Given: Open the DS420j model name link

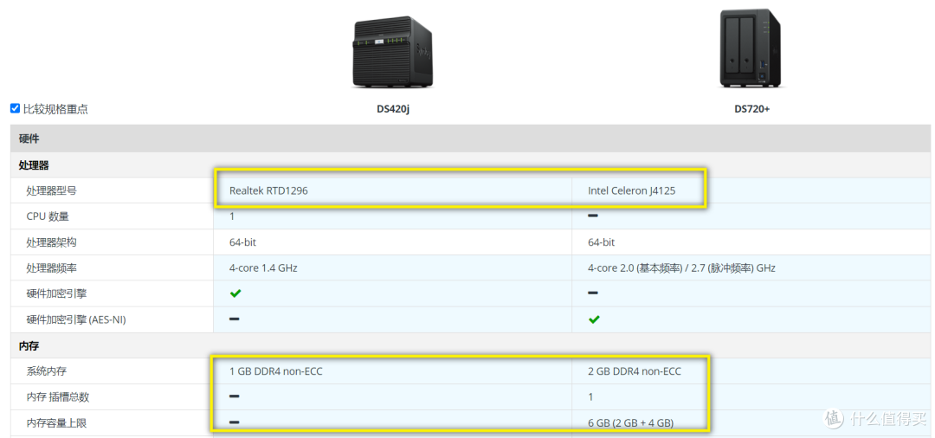Looking at the screenshot, I should pyautogui.click(x=392, y=109).
